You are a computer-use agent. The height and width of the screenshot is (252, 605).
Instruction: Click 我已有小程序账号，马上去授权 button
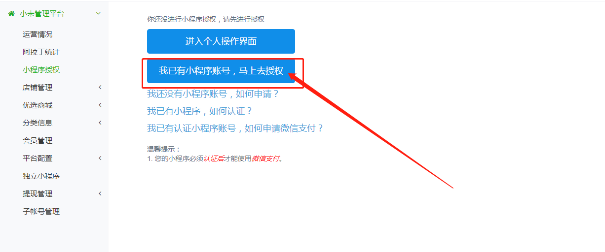[221, 71]
